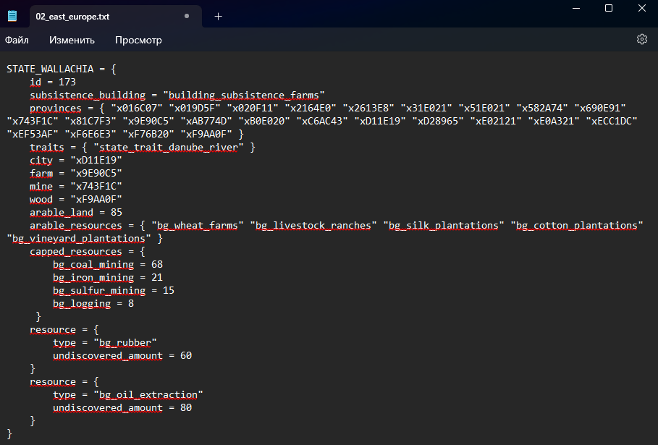Click the "bg_rubber" type value
Image resolution: width=658 pixels, height=445 pixels.
pos(125,343)
